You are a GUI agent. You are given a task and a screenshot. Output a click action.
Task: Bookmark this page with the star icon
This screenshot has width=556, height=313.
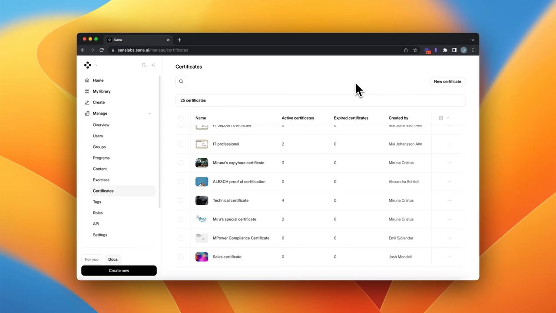tap(415, 50)
